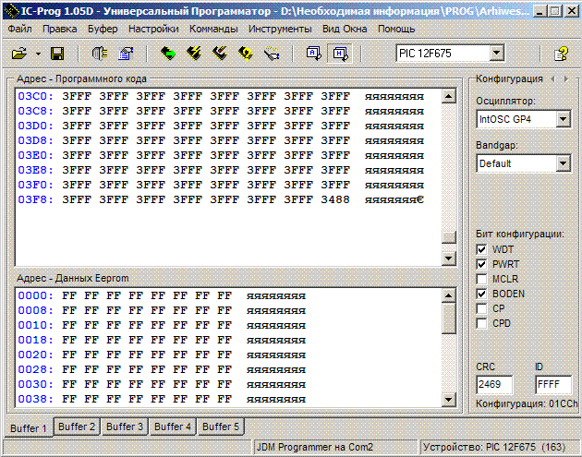Open hardware settings chip icon
This screenshot has width=582, height=457.
pyautogui.click(x=100, y=54)
